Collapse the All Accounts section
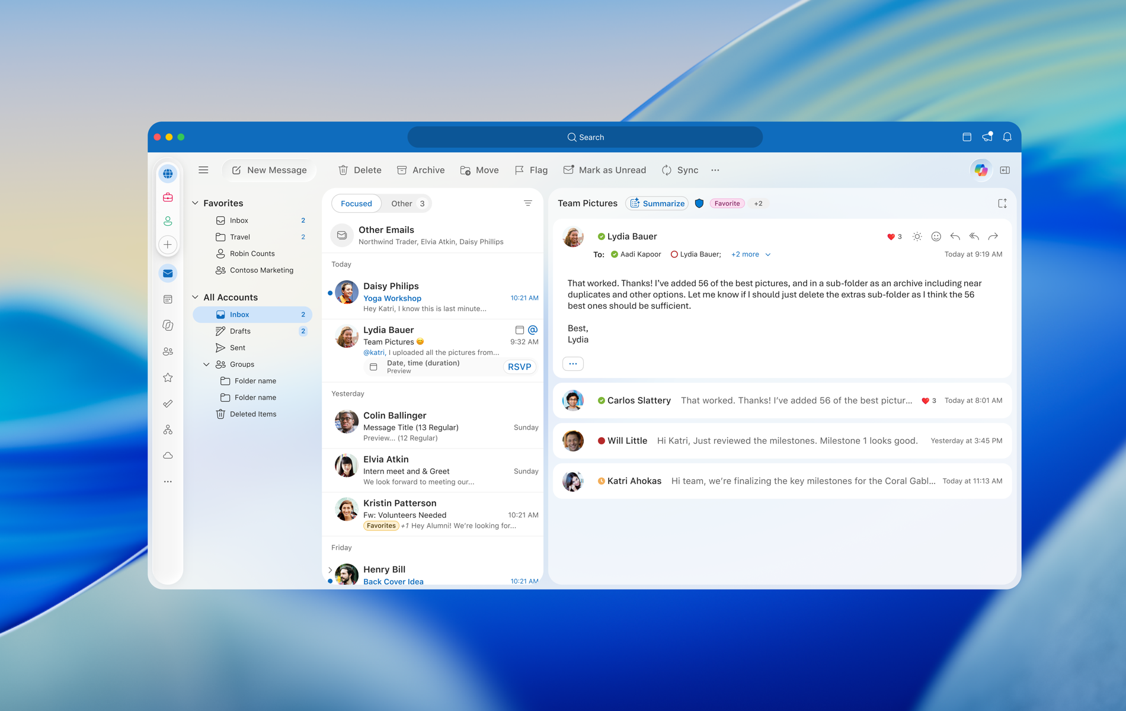This screenshot has width=1126, height=711. coord(196,297)
